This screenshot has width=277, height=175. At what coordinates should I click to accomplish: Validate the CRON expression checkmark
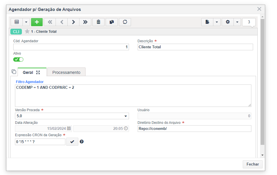point(72,142)
